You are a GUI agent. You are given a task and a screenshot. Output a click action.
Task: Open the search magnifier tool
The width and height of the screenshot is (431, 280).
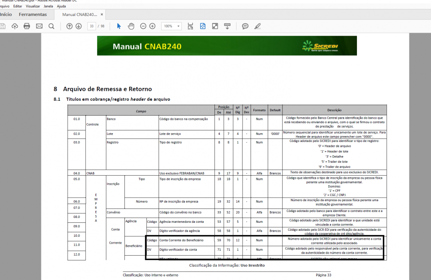pos(51,26)
